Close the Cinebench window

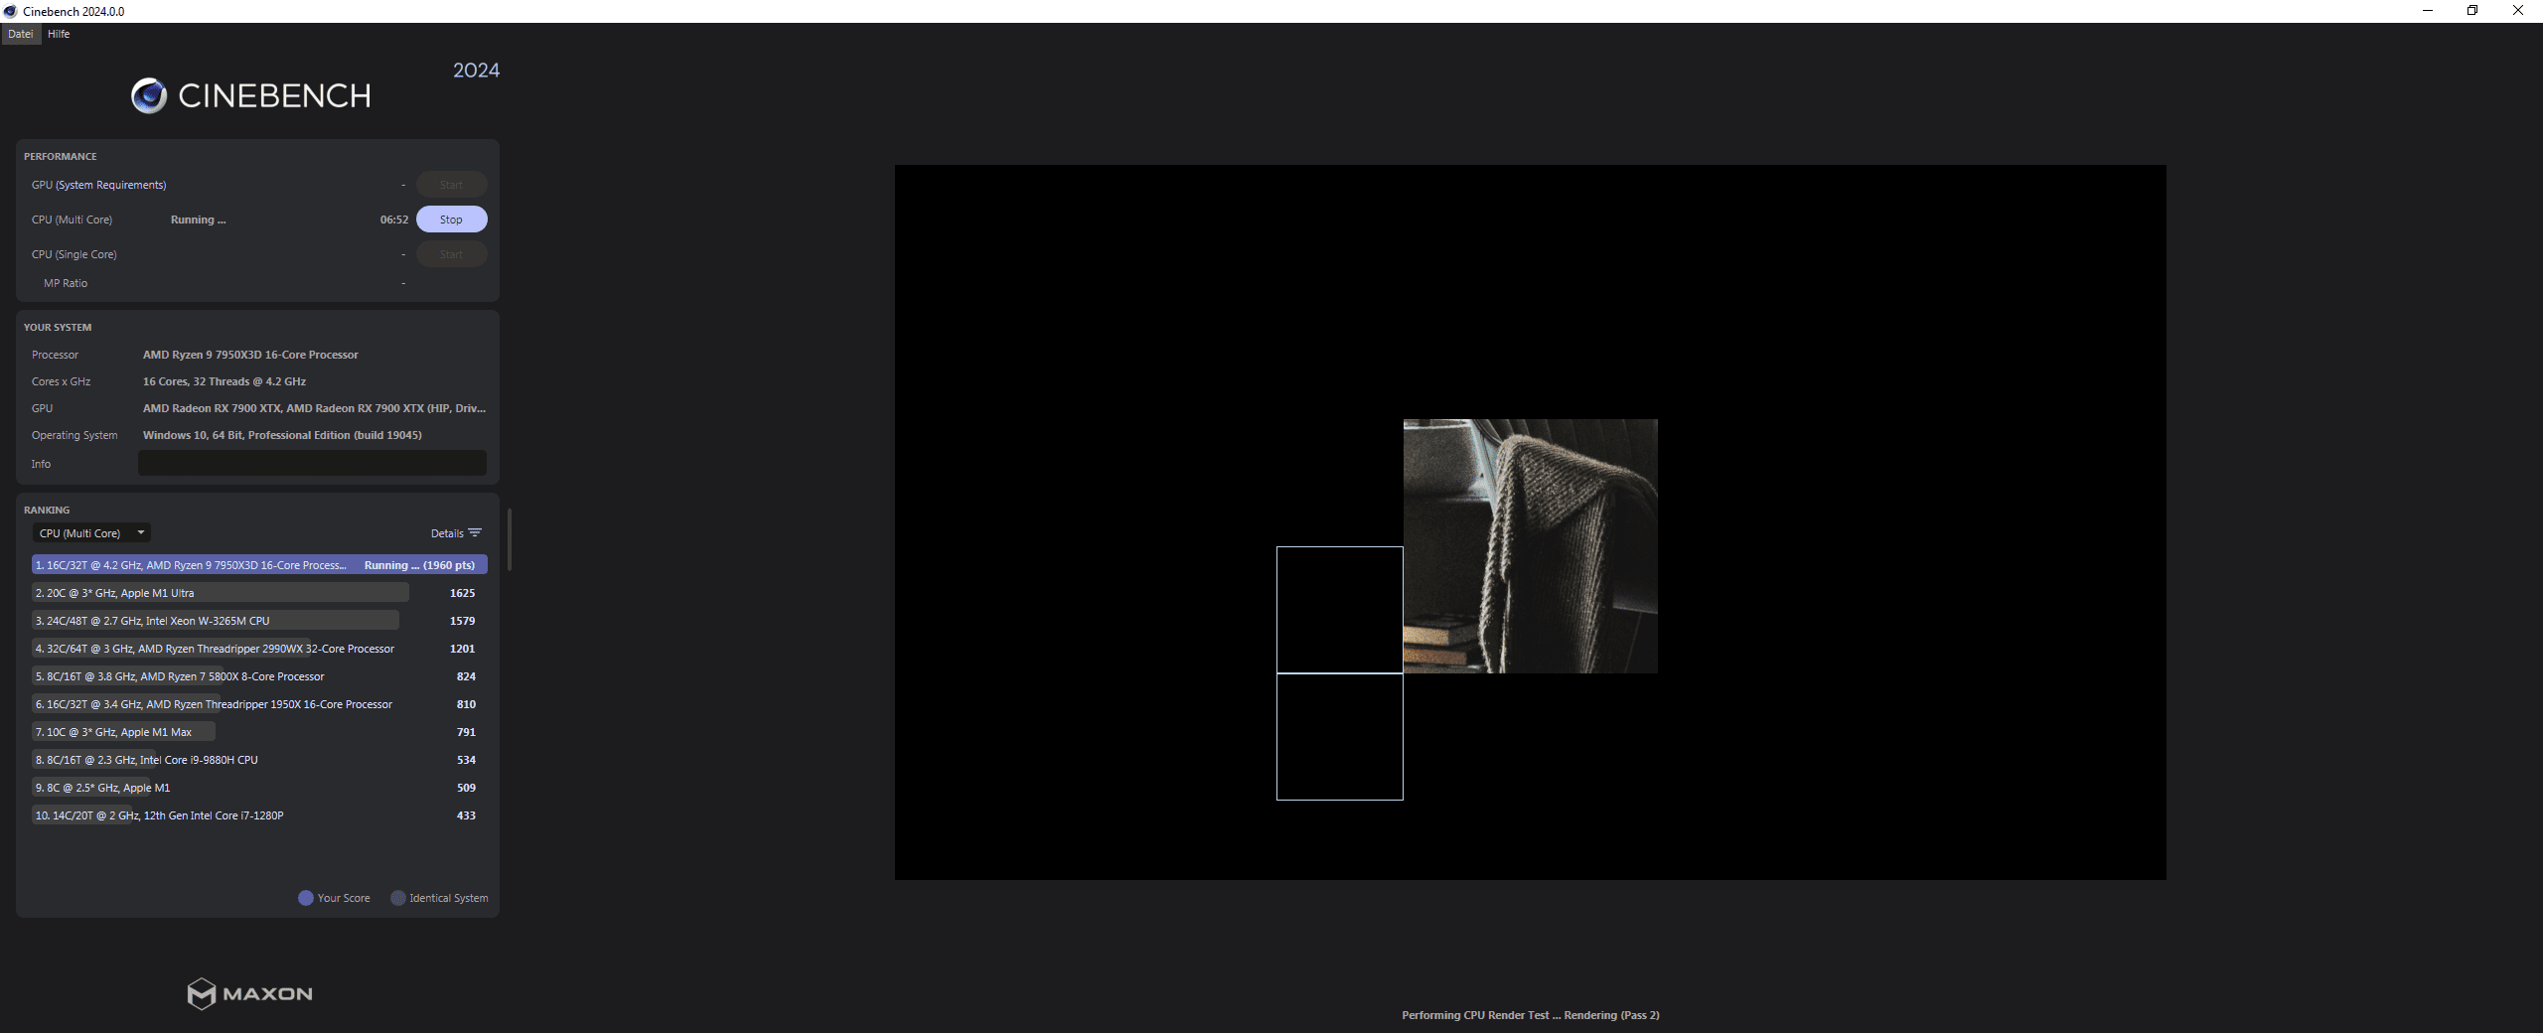[x=2518, y=11]
